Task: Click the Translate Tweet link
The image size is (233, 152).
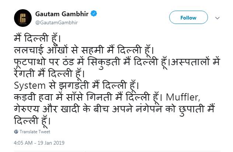Action: (35, 132)
